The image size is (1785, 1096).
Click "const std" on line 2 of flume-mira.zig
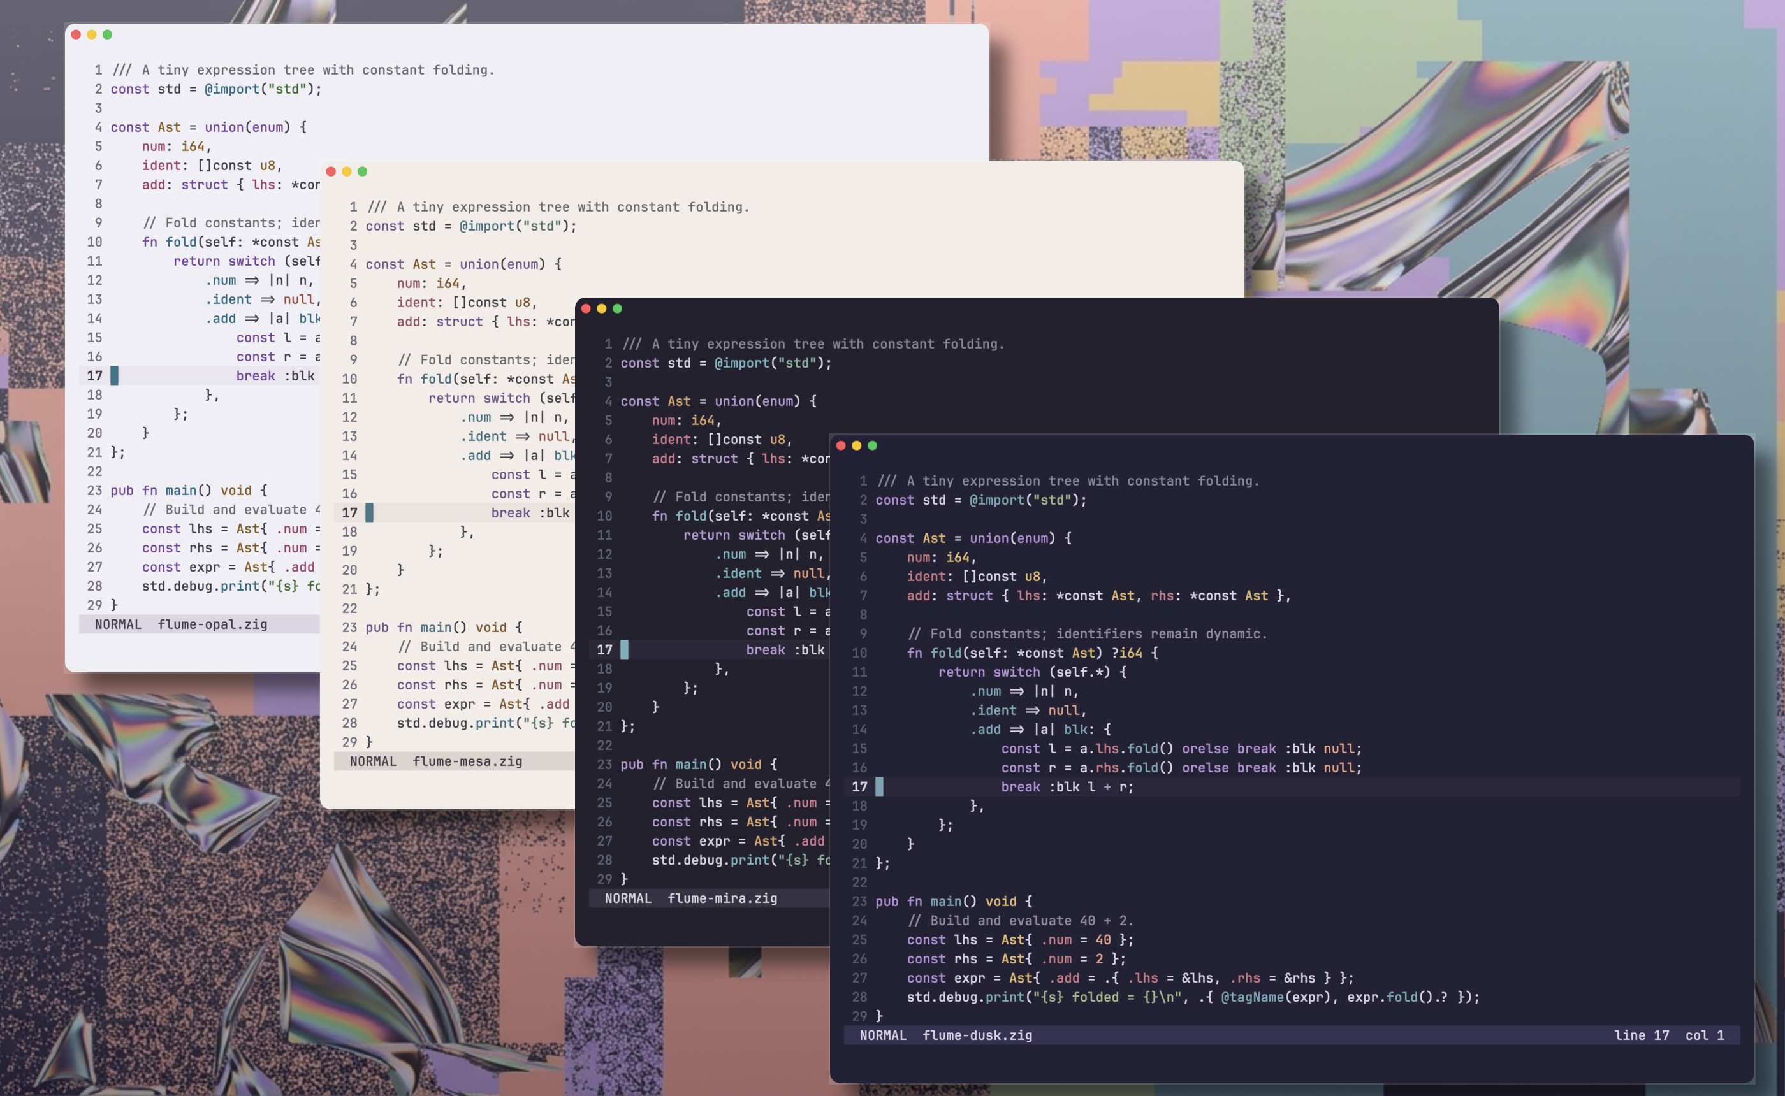pyautogui.click(x=655, y=363)
